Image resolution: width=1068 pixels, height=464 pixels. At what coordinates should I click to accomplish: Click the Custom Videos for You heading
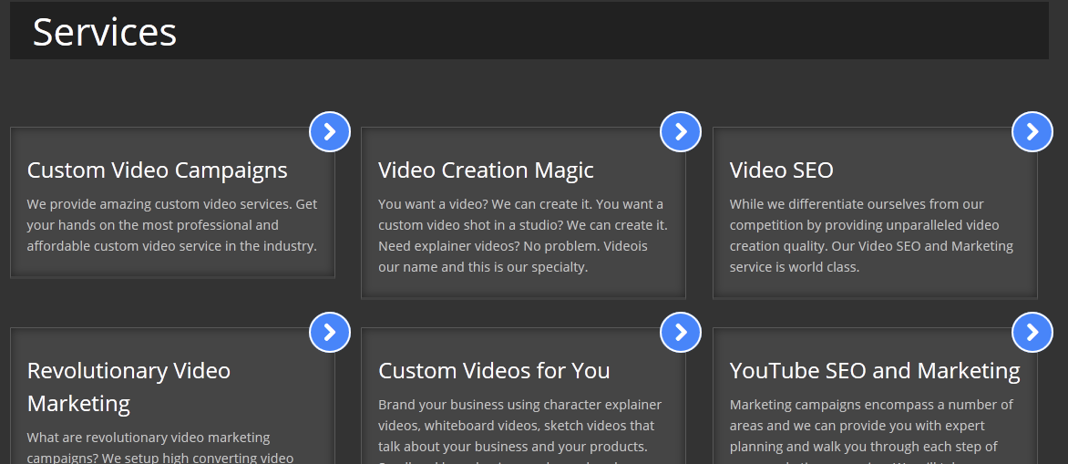(x=494, y=371)
